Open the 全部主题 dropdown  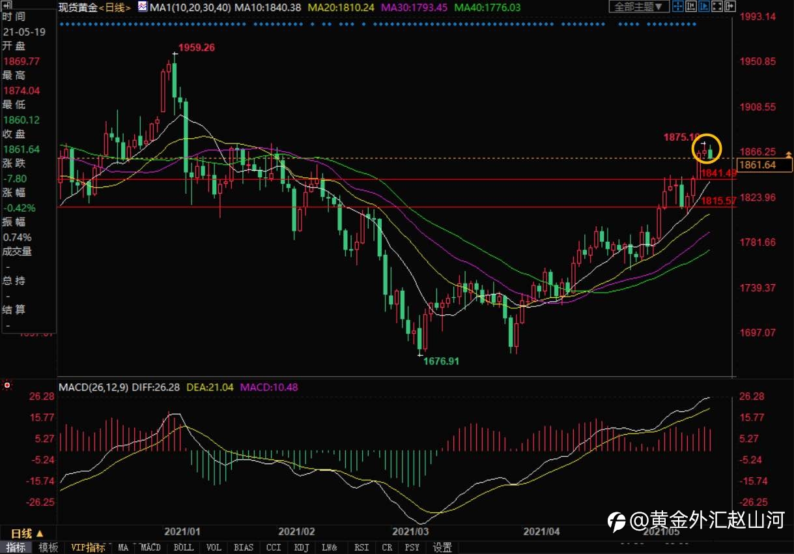pyautogui.click(x=639, y=7)
